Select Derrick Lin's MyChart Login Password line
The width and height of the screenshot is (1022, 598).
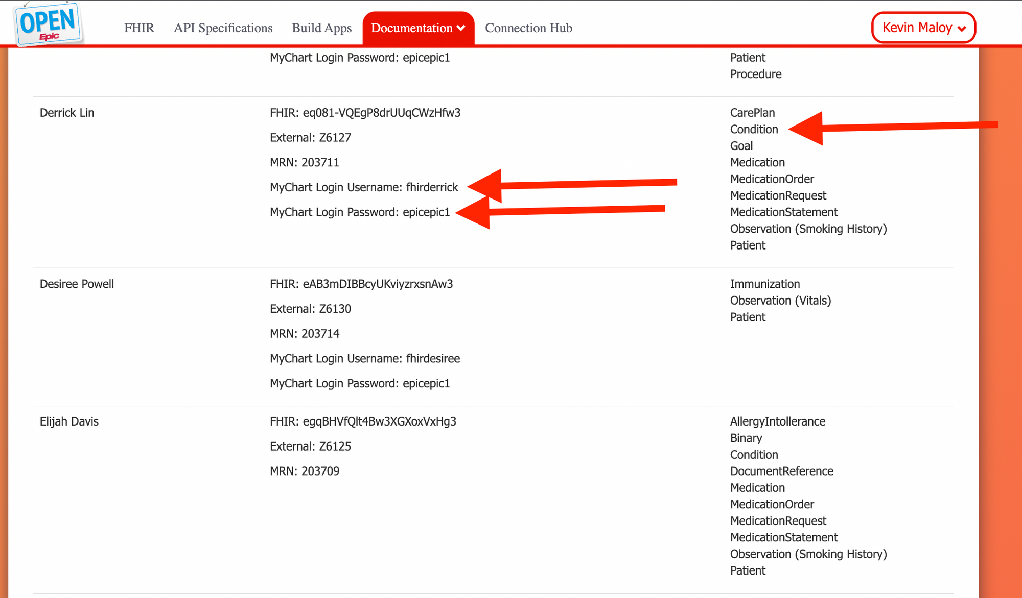360,212
